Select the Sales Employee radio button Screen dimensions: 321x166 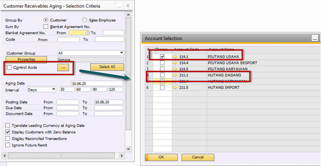[x=85, y=20]
